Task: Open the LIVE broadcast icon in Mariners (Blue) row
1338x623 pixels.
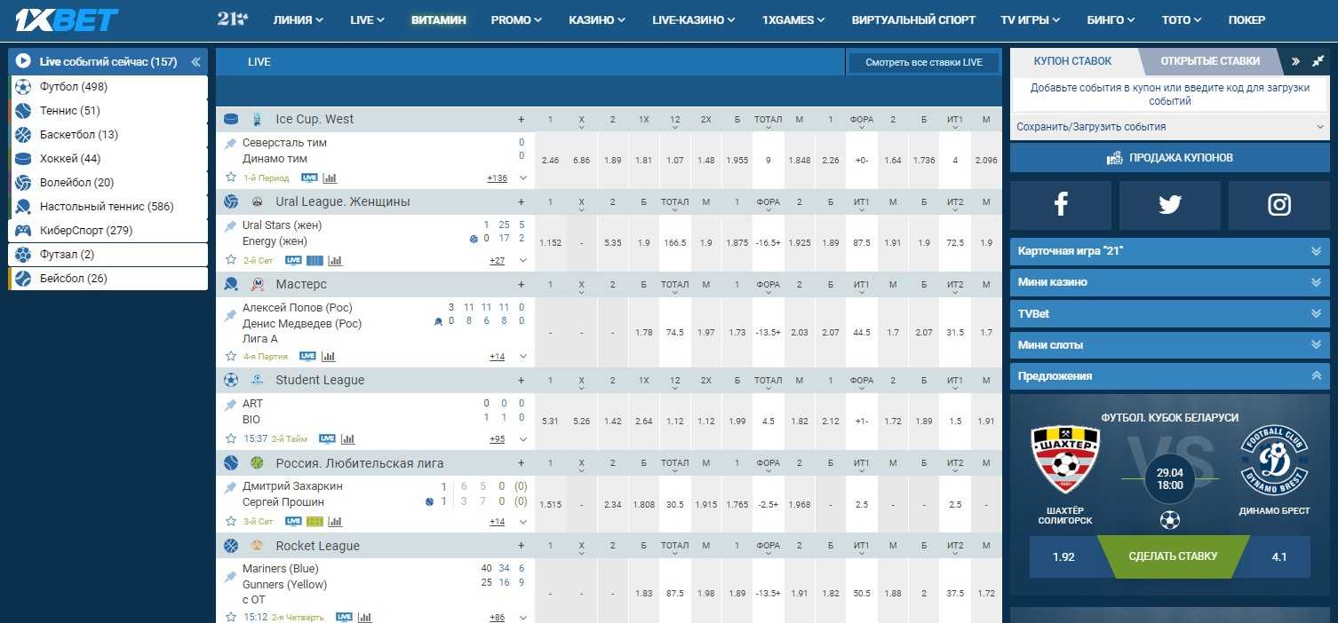Action: (x=344, y=617)
